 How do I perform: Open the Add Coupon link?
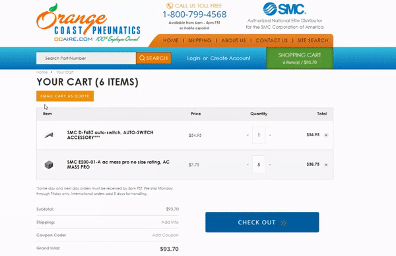(x=165, y=235)
